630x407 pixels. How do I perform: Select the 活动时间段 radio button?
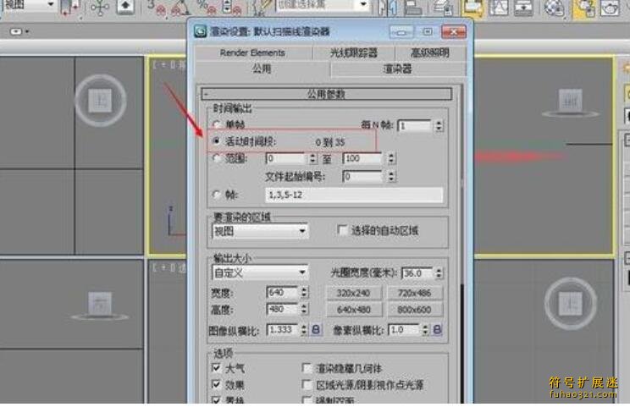[x=217, y=141]
